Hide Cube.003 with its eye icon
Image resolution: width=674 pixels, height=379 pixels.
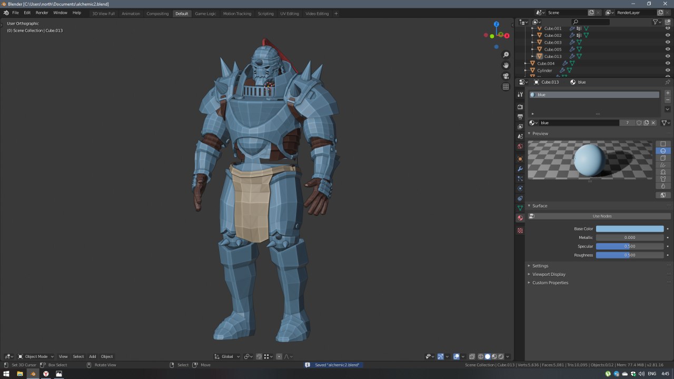click(668, 42)
